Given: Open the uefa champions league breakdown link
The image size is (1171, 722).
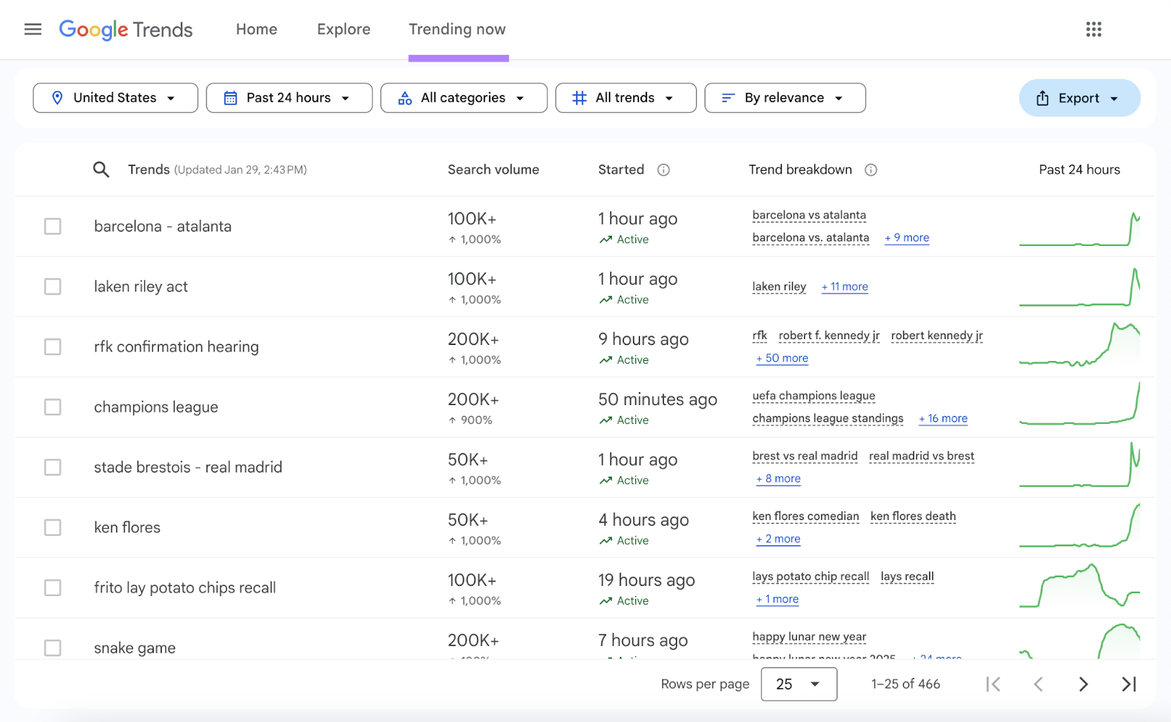Looking at the screenshot, I should coord(813,395).
